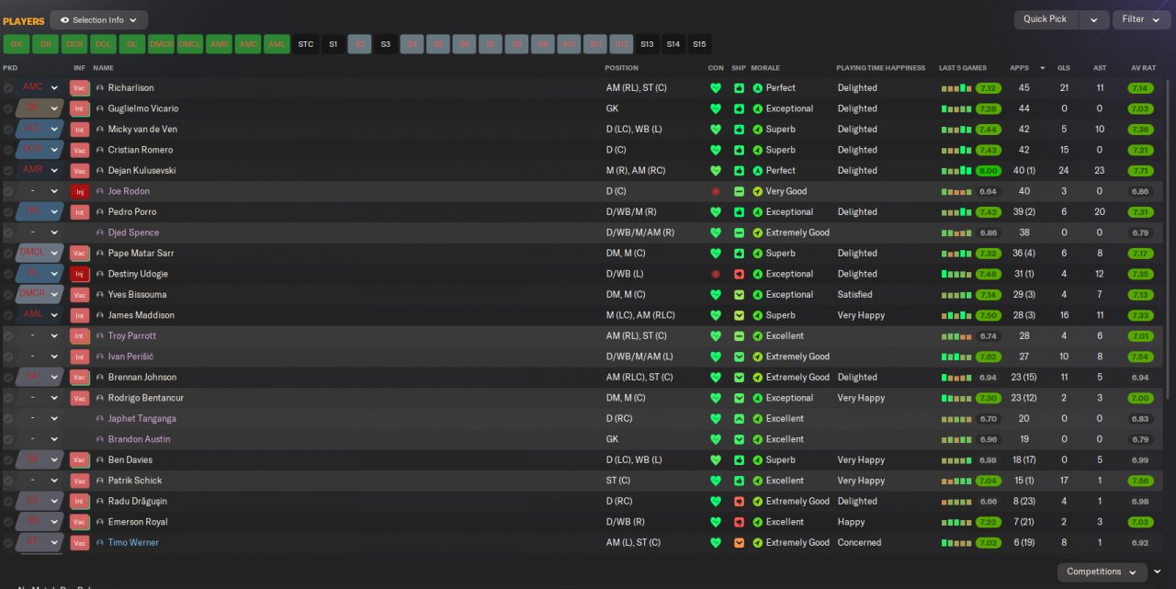This screenshot has width=1176, height=589.
Task: Click Destiny Udogie's red match sharpness icon
Action: click(x=739, y=274)
